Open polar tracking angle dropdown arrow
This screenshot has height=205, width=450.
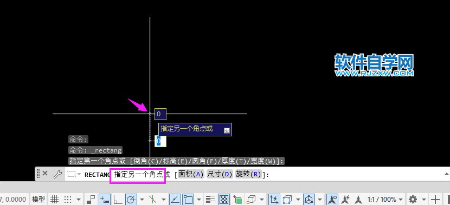142,199
